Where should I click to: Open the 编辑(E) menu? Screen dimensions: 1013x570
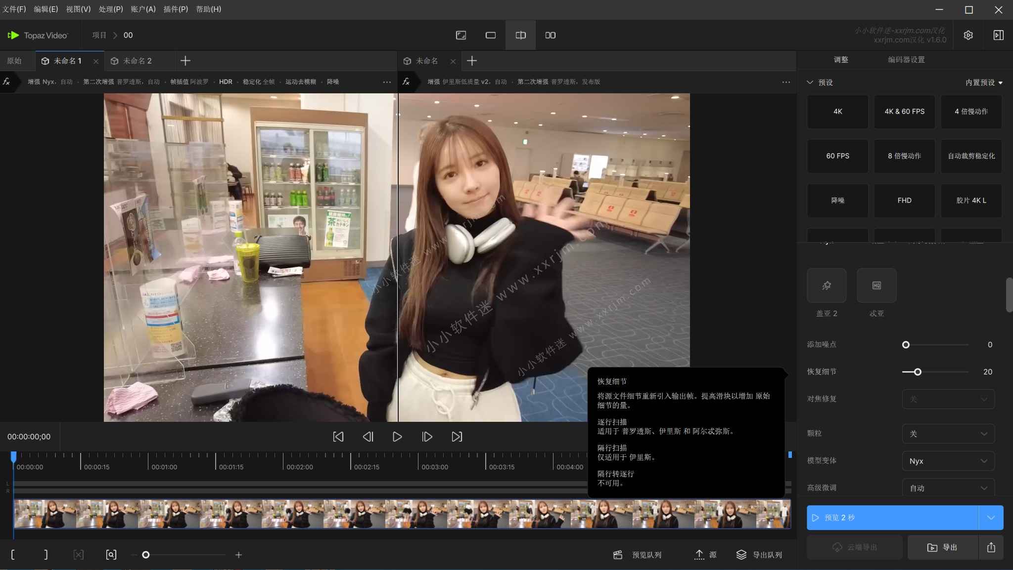pyautogui.click(x=46, y=9)
